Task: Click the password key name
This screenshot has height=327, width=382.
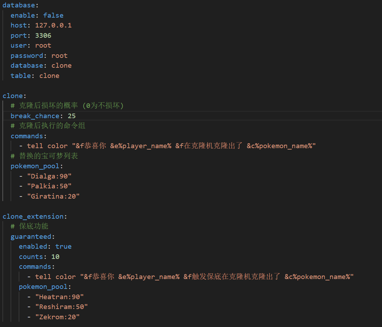Action: tap(27, 56)
